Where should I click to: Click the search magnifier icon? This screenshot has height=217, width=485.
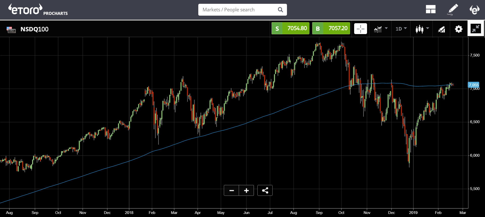coord(280,10)
